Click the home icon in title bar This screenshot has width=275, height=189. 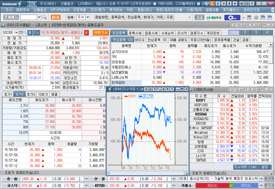(241, 4)
